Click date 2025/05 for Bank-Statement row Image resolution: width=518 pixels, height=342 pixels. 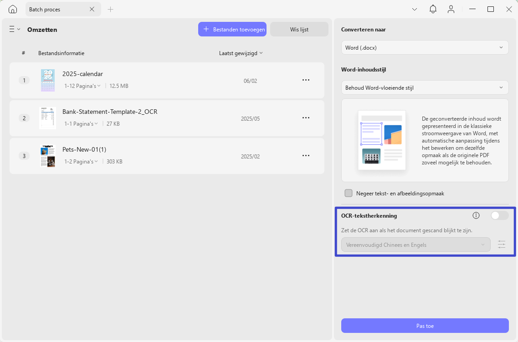tap(250, 119)
